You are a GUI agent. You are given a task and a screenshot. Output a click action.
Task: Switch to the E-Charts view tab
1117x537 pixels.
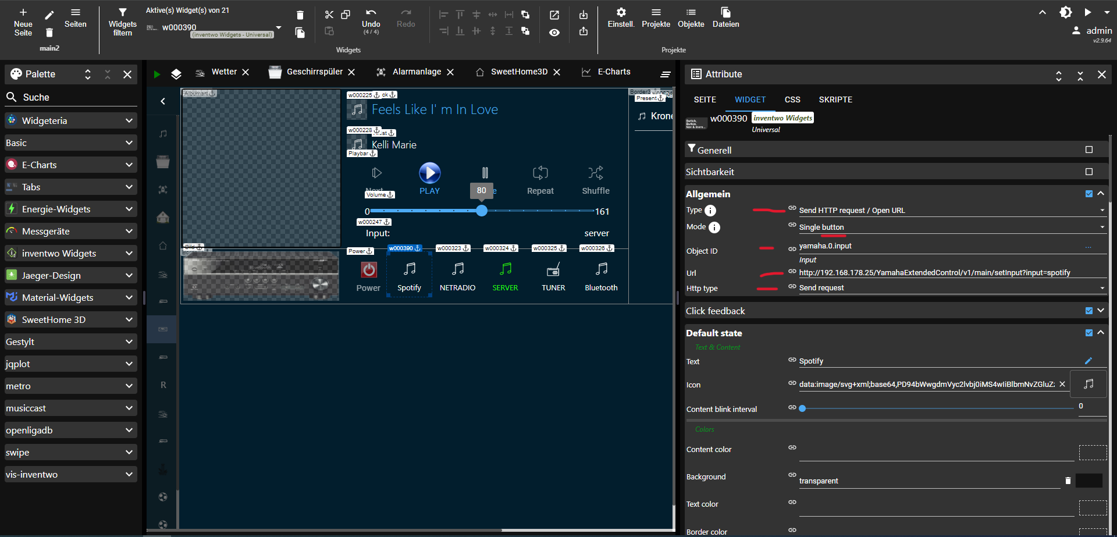pyautogui.click(x=614, y=72)
